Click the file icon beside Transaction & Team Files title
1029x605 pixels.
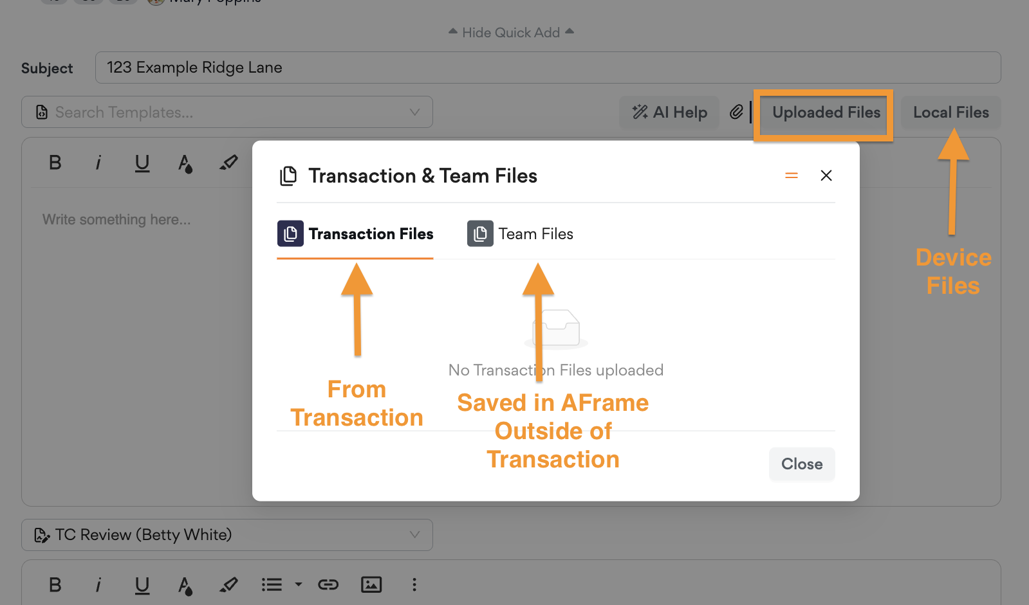288,176
